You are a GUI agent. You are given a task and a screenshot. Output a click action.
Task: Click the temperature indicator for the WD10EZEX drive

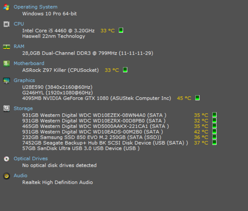[215, 115]
